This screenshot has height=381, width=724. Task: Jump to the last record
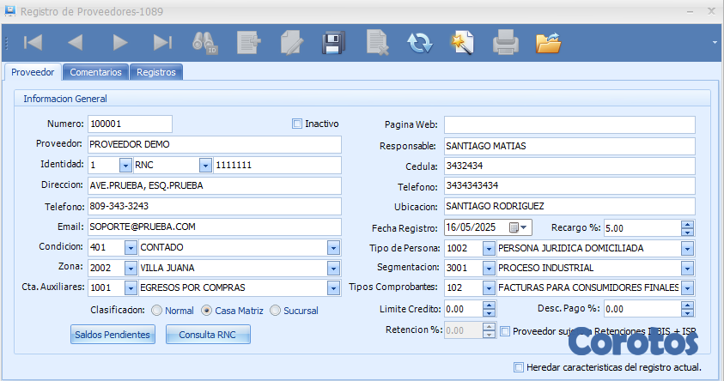point(162,42)
